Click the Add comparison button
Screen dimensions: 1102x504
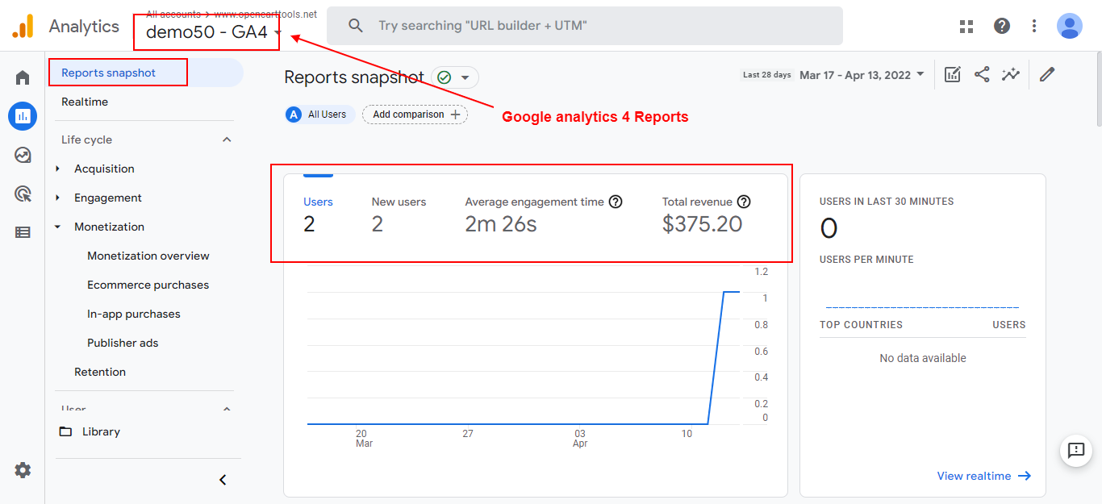(415, 115)
